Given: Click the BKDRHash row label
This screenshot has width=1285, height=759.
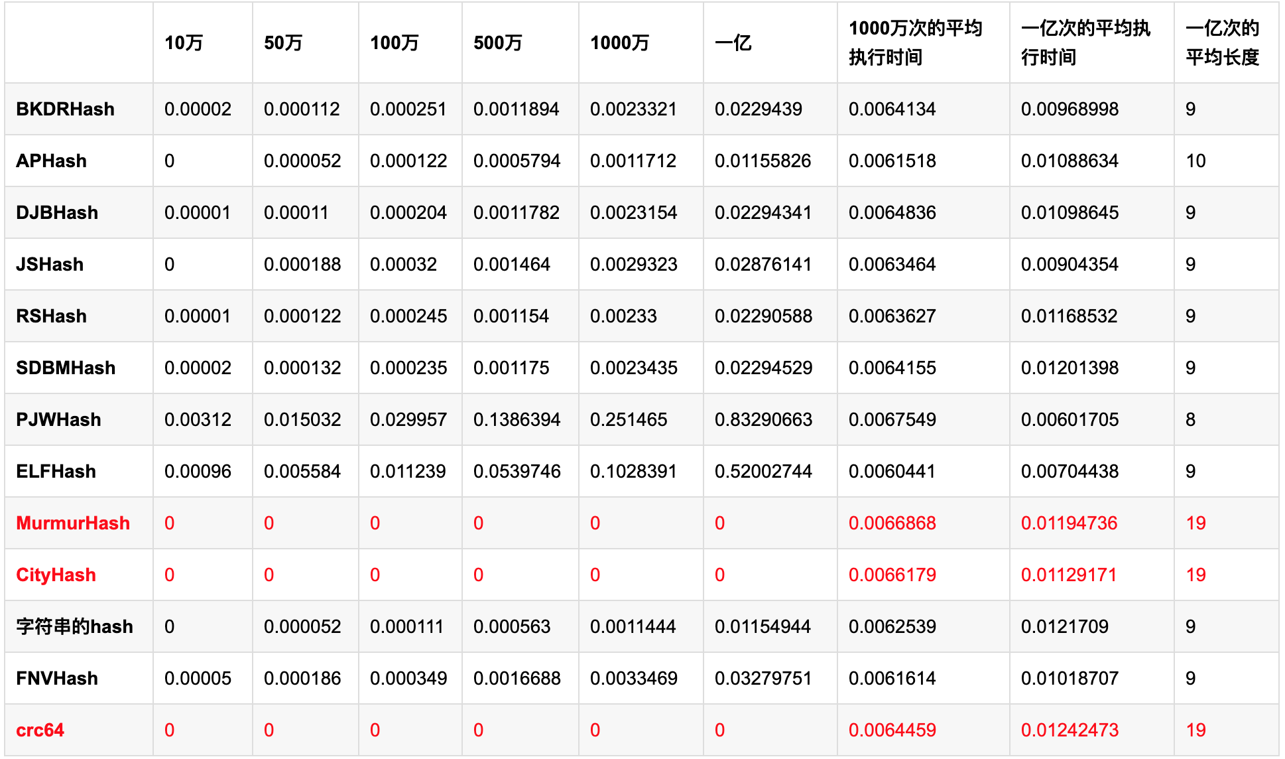Looking at the screenshot, I should [x=65, y=109].
